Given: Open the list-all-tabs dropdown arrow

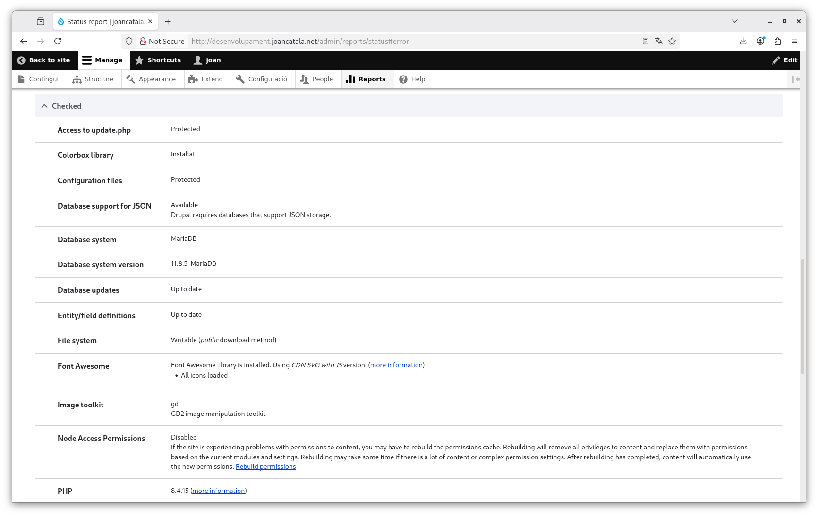Looking at the screenshot, I should (x=734, y=21).
